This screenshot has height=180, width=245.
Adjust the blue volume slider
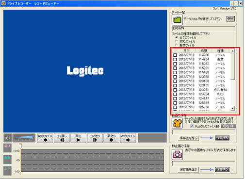click(x=24, y=138)
